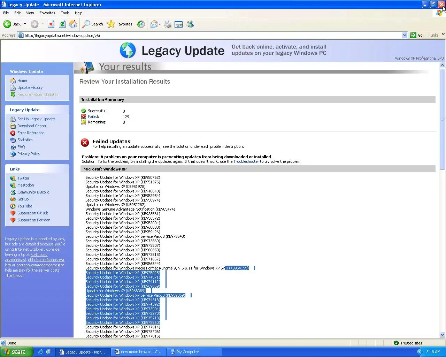Click the system tray notification arrow icon

click(420, 352)
